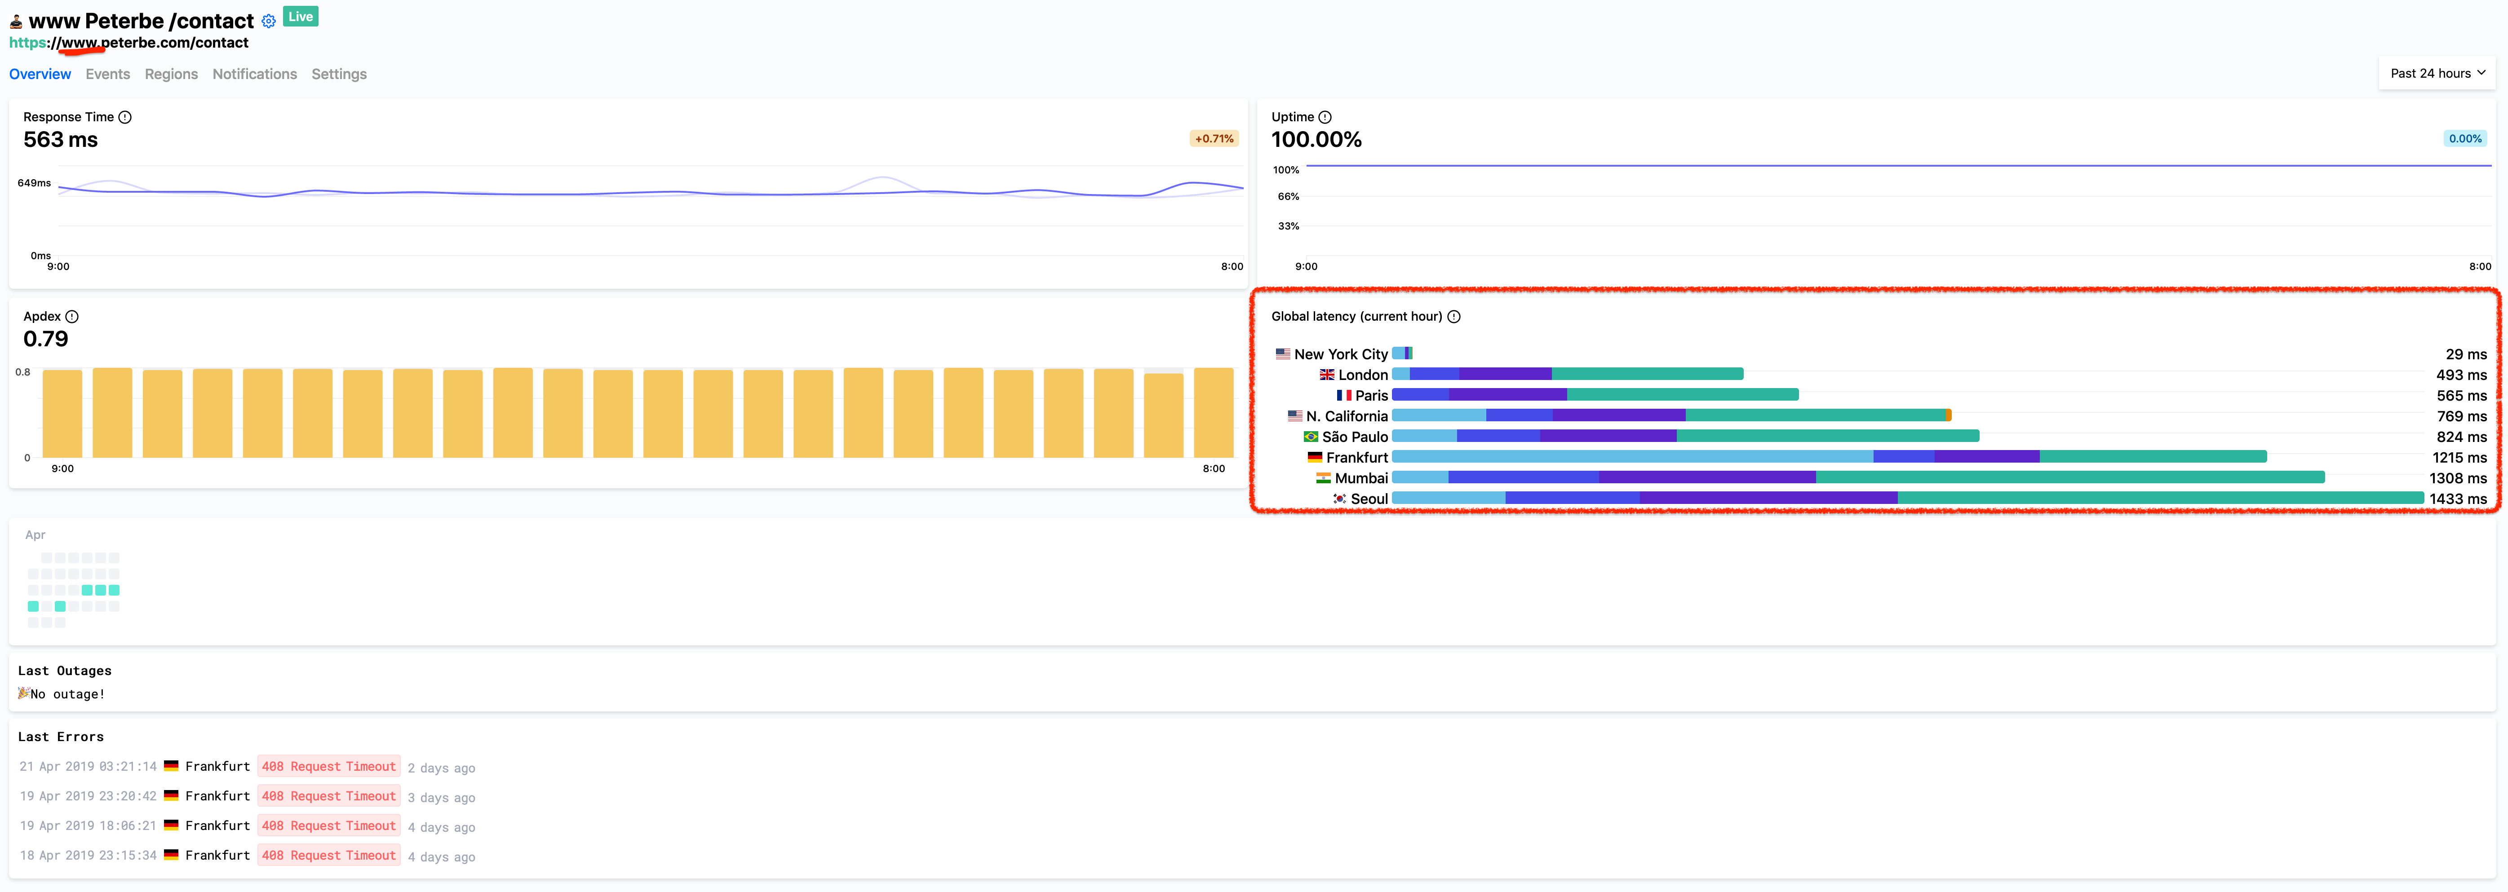Switch to the Overview tab
2508x892 pixels.
click(x=40, y=74)
